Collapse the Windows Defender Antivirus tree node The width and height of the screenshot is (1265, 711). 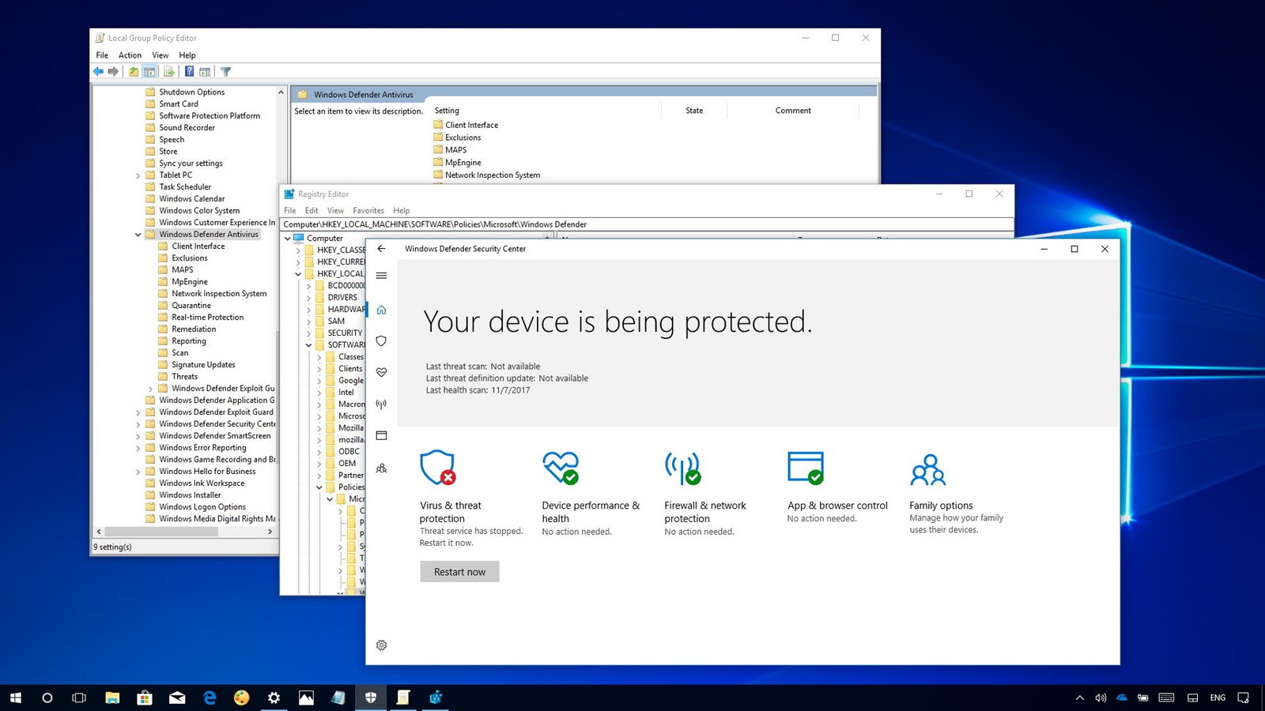coord(138,234)
